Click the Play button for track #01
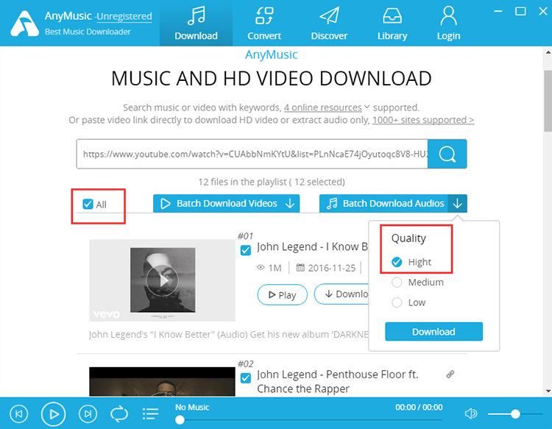This screenshot has height=429, width=552. click(283, 294)
